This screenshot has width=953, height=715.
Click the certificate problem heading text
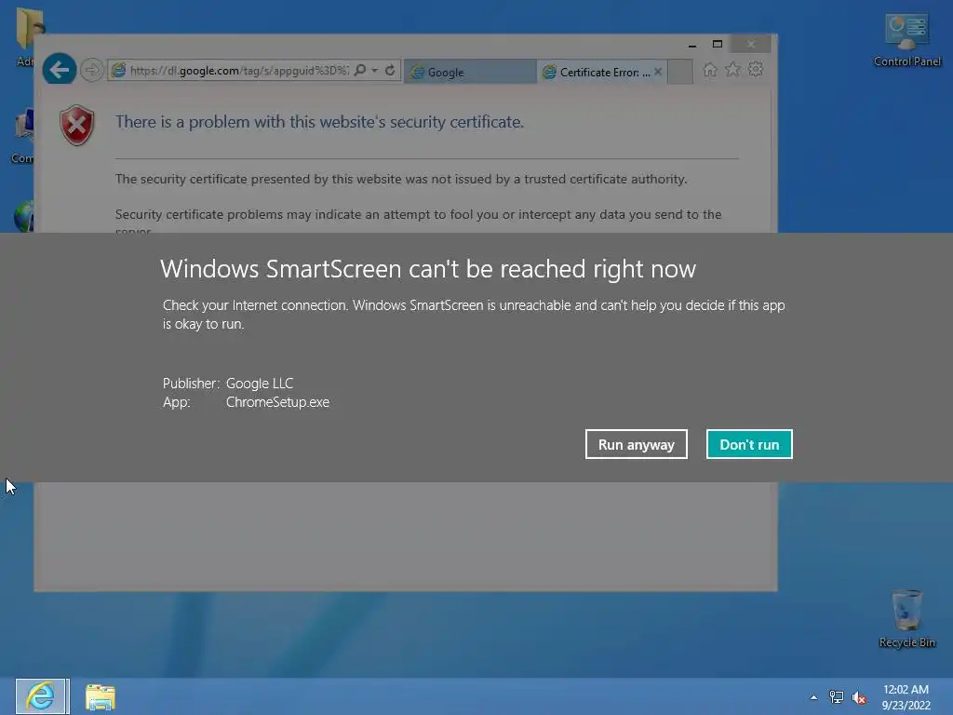[x=320, y=122]
